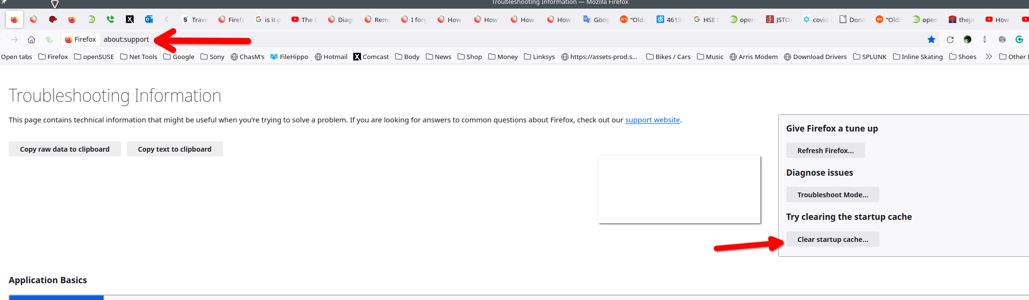
Task: Open the pinned green phone tab
Action: 111,20
